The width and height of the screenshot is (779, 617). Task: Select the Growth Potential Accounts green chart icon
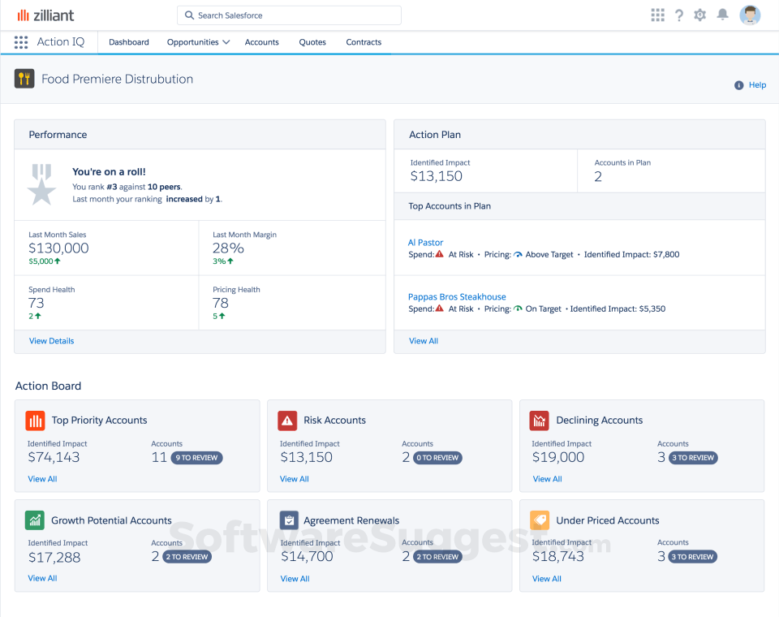(34, 520)
